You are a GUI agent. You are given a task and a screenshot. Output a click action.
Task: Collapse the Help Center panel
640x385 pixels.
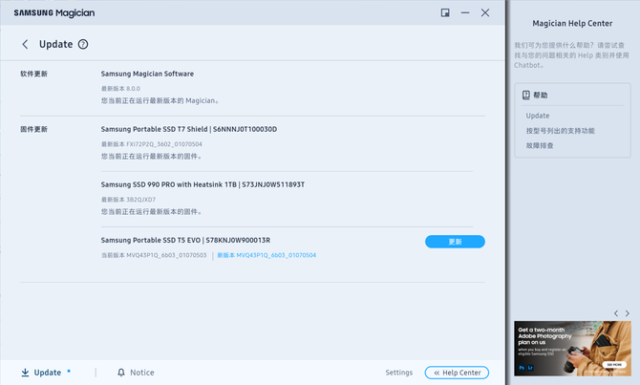click(457, 373)
